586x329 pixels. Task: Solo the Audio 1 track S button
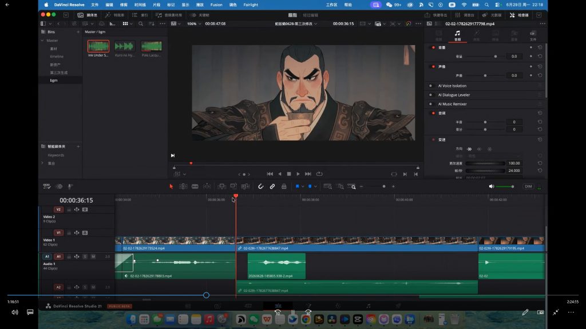click(85, 256)
